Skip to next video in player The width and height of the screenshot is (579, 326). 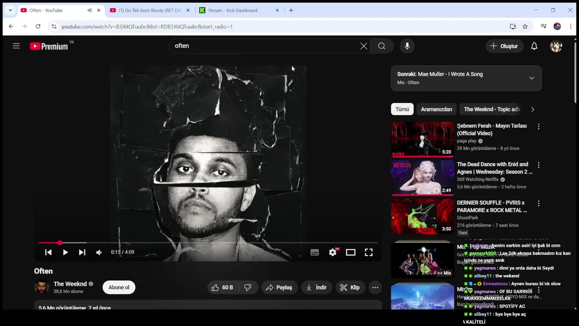(x=82, y=252)
